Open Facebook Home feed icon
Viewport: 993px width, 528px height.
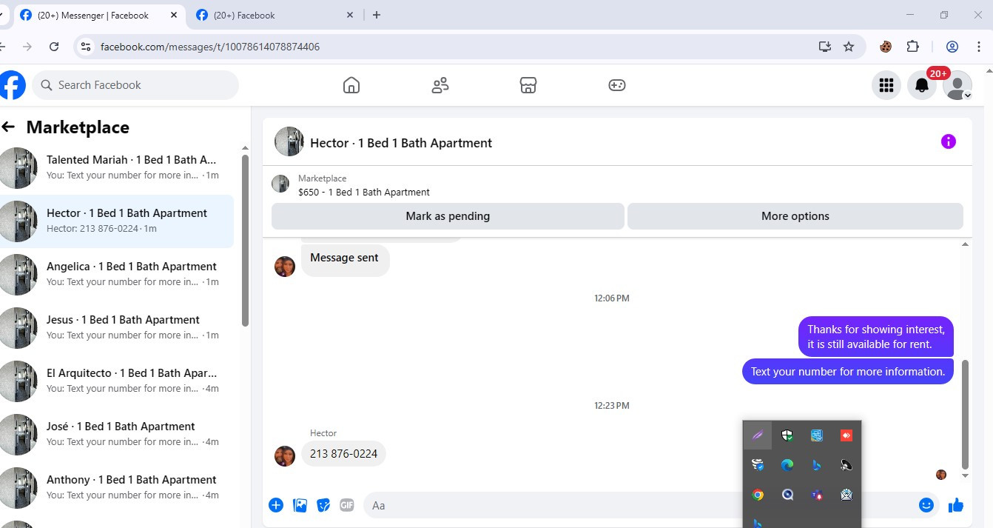click(351, 85)
